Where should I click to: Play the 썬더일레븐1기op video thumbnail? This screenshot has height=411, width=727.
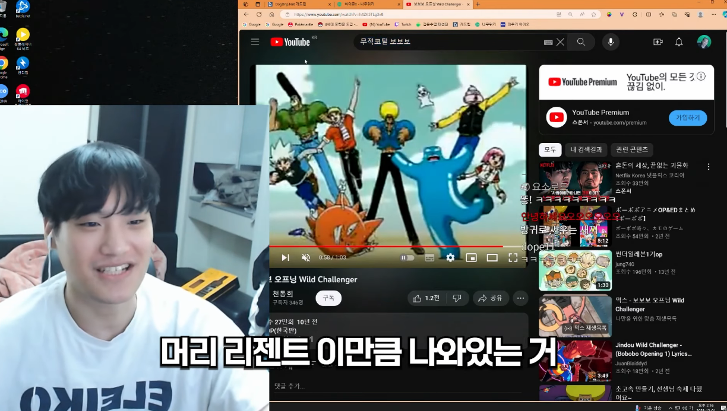[575, 270]
